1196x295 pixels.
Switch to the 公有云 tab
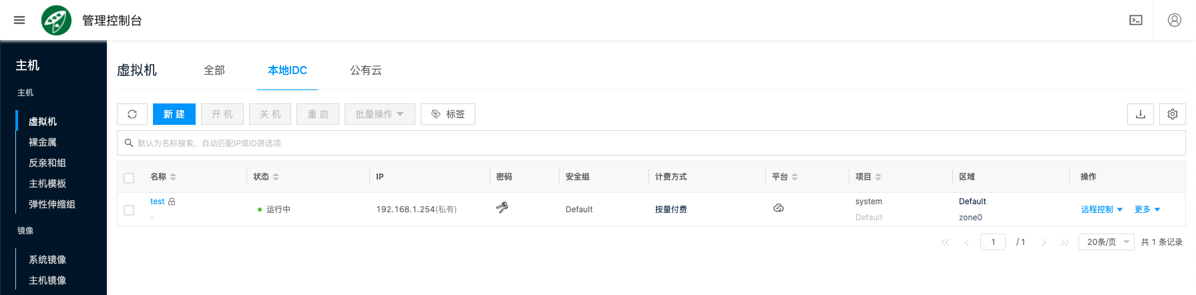click(366, 70)
